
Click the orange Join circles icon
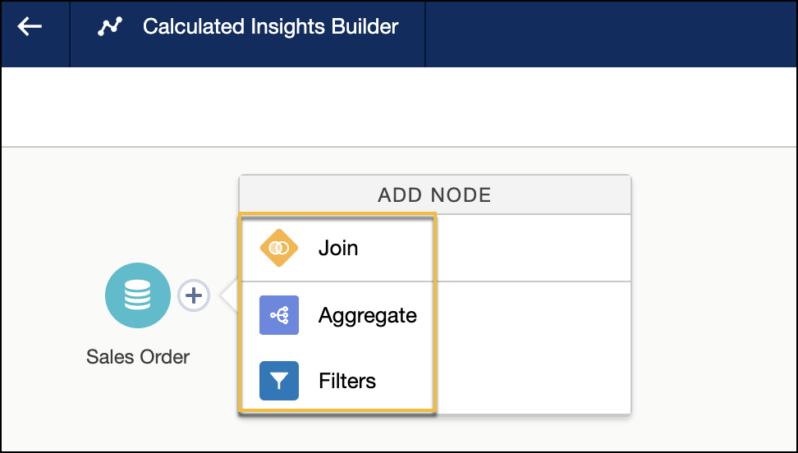click(279, 248)
